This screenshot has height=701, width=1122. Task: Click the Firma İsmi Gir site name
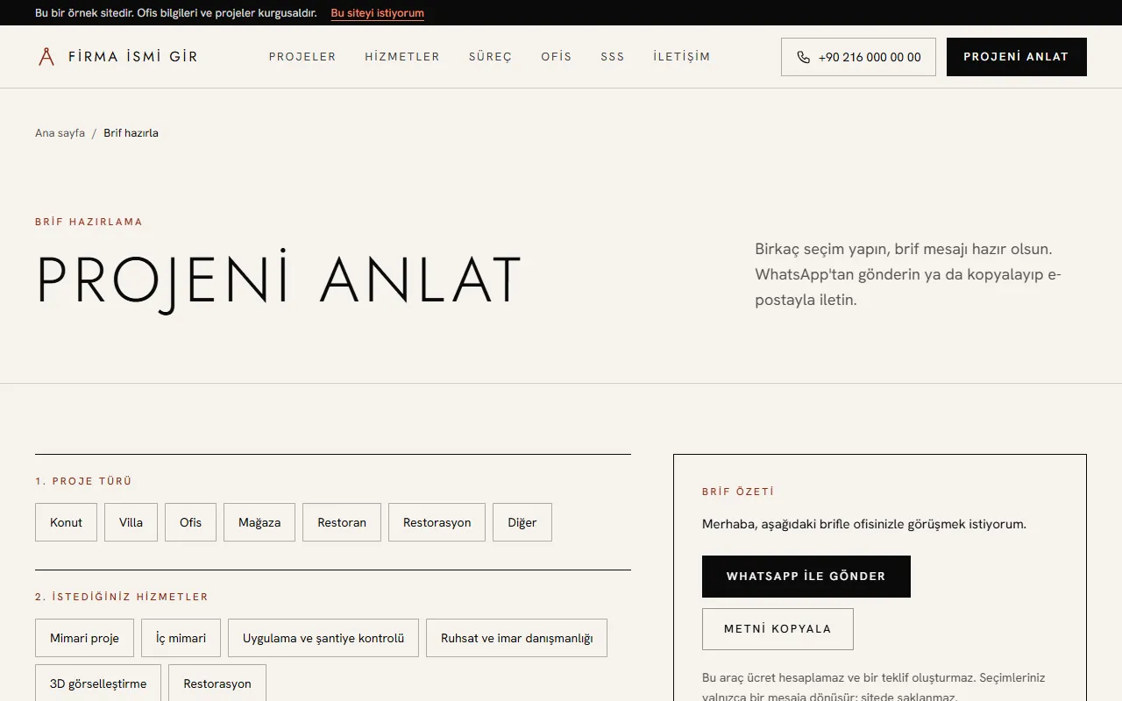coord(133,57)
